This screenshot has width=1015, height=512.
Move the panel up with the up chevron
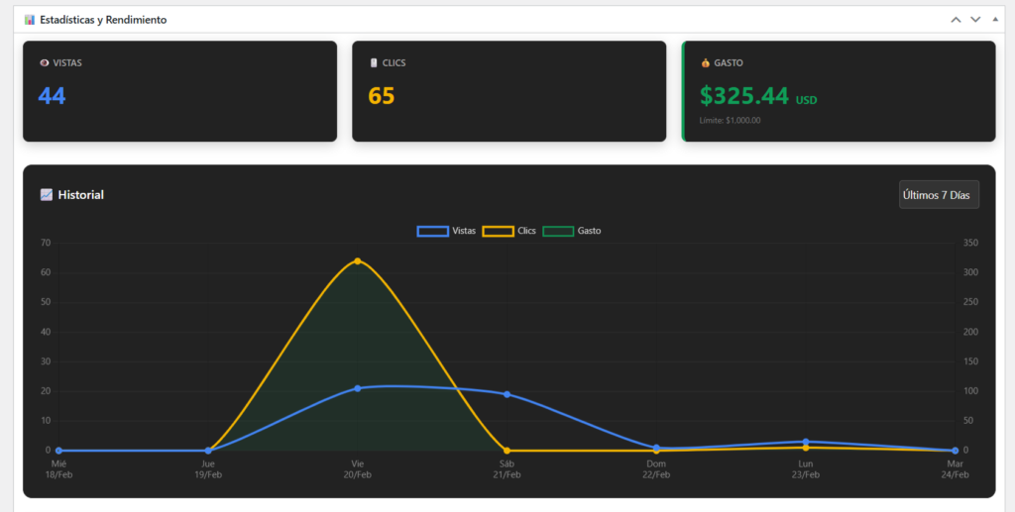956,20
